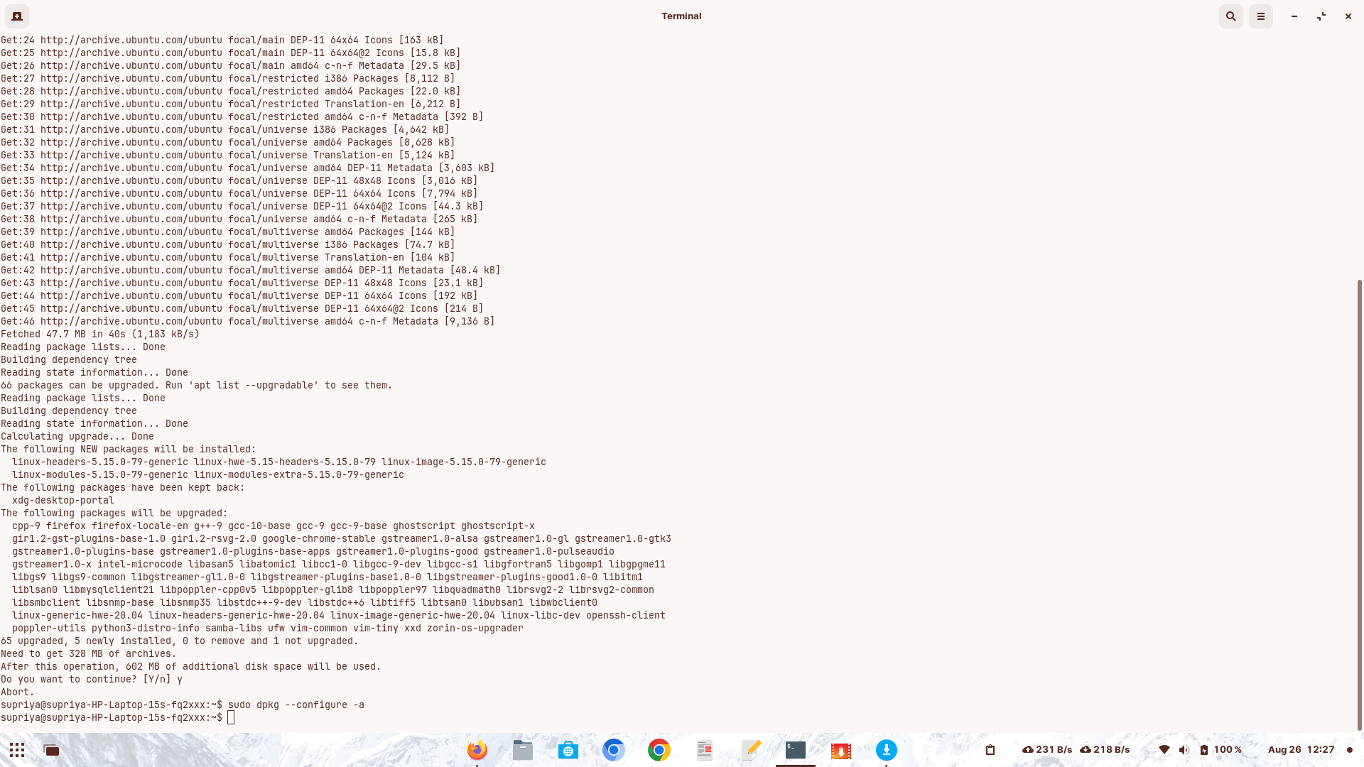Viewport: 1364px width, 767px height.
Task: Launch Firefox from the taskbar
Action: pos(477,750)
